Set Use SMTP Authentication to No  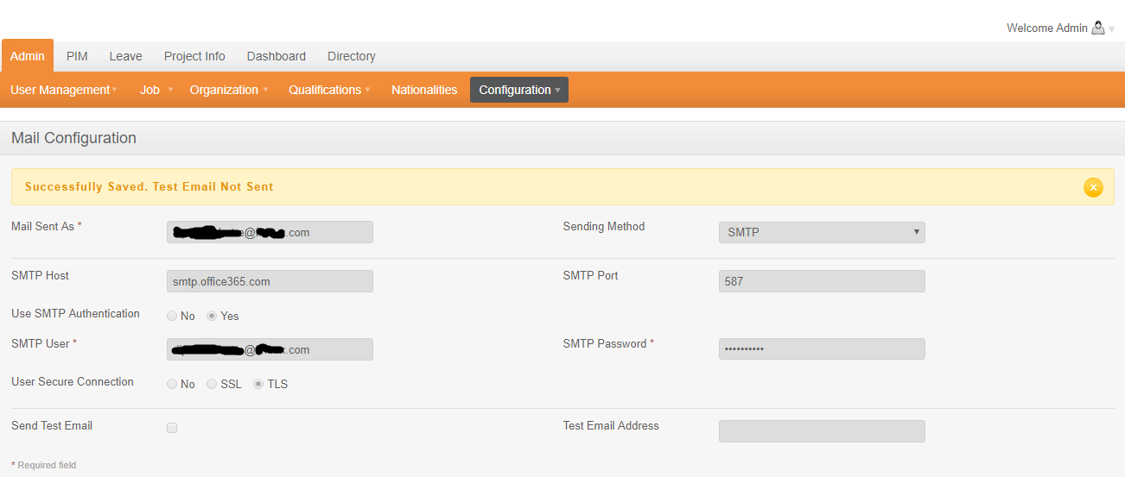coord(172,316)
